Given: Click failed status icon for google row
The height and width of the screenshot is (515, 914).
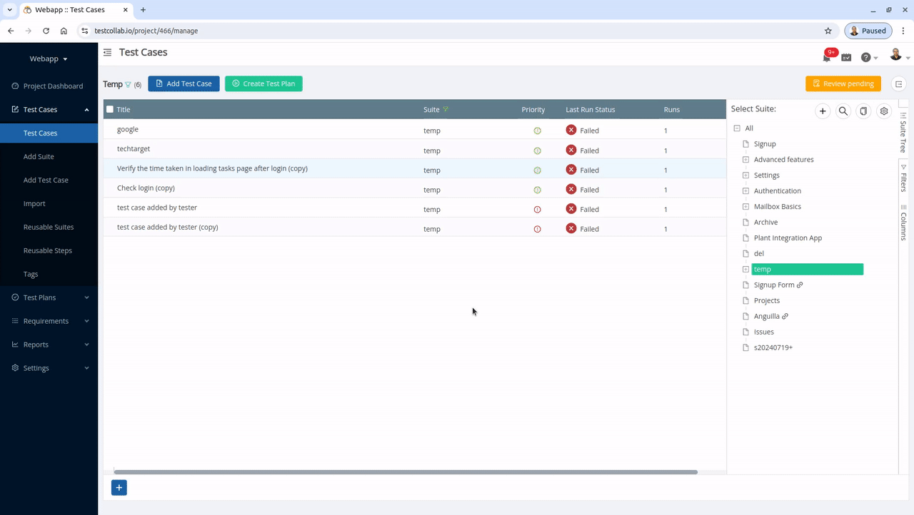Looking at the screenshot, I should point(571,130).
